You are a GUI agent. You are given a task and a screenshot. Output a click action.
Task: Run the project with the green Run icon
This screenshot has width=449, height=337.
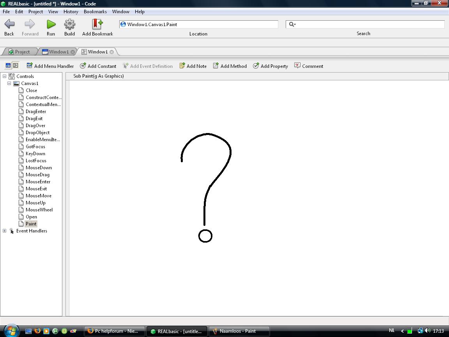tap(51, 24)
